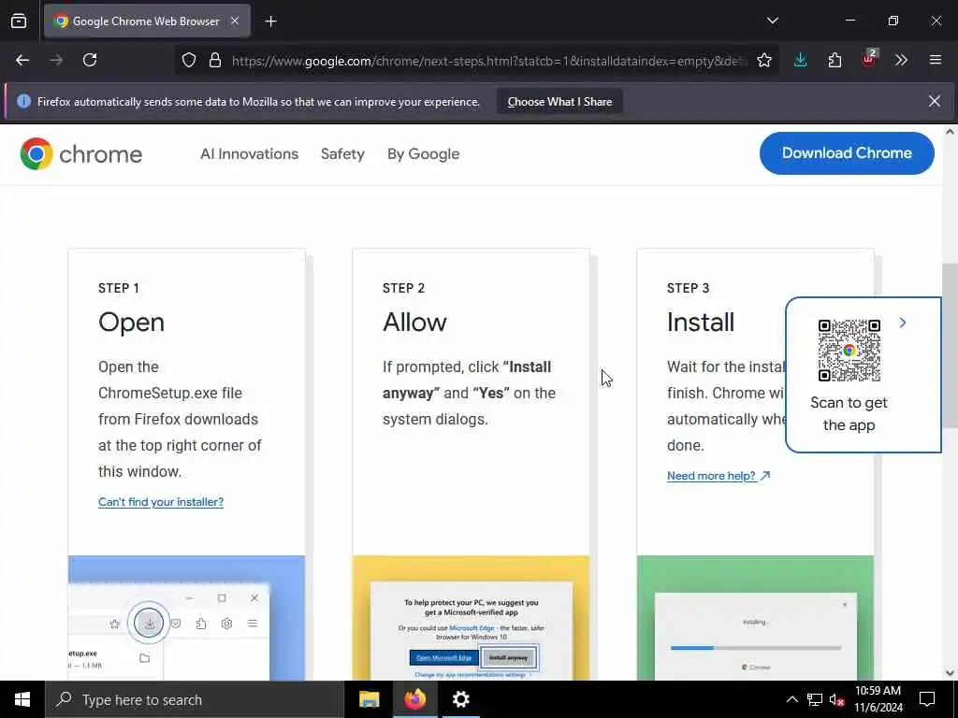Click the QR code image

849,350
